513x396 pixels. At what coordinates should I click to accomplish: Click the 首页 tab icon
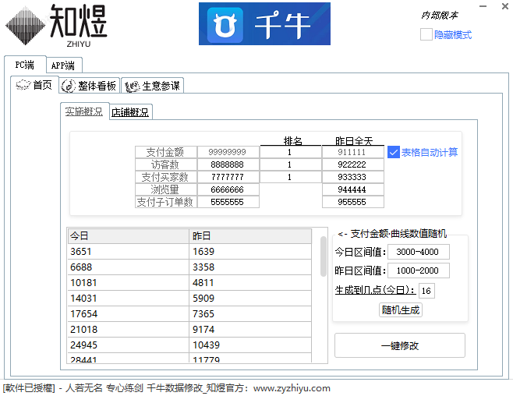tap(23, 85)
